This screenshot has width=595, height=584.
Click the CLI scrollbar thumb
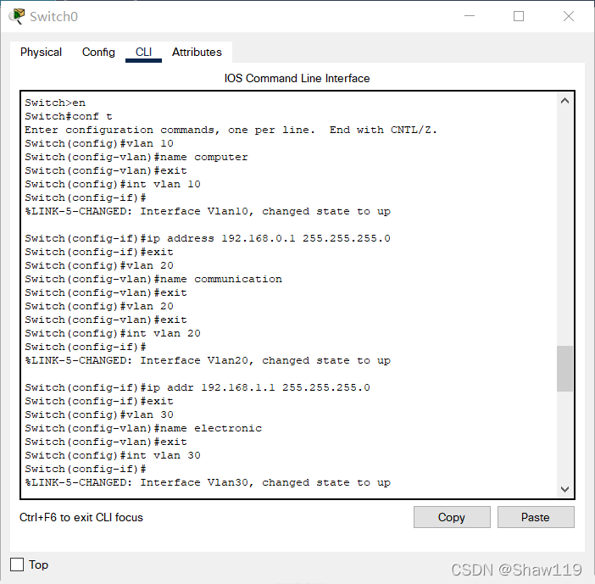point(564,368)
